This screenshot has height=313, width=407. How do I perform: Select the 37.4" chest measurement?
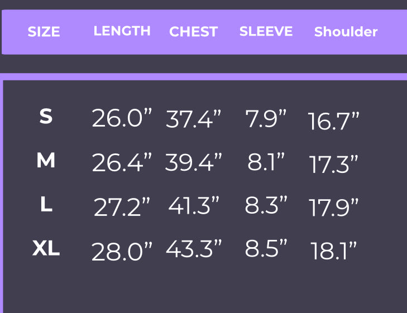193,119
